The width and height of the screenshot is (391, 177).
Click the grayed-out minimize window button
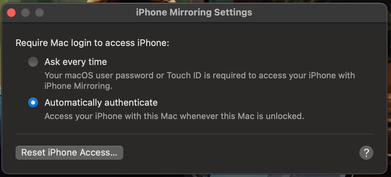(25, 13)
